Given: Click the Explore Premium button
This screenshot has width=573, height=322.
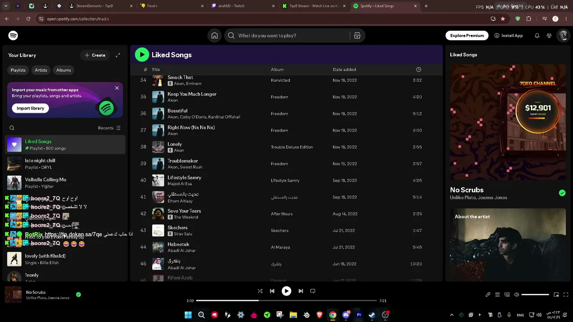Looking at the screenshot, I should 467,35.
